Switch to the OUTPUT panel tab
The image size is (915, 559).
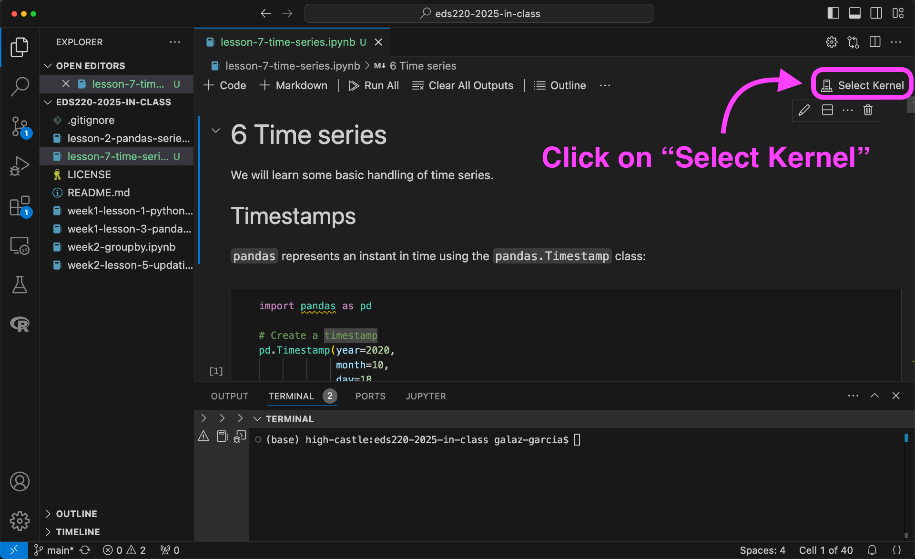pos(229,396)
